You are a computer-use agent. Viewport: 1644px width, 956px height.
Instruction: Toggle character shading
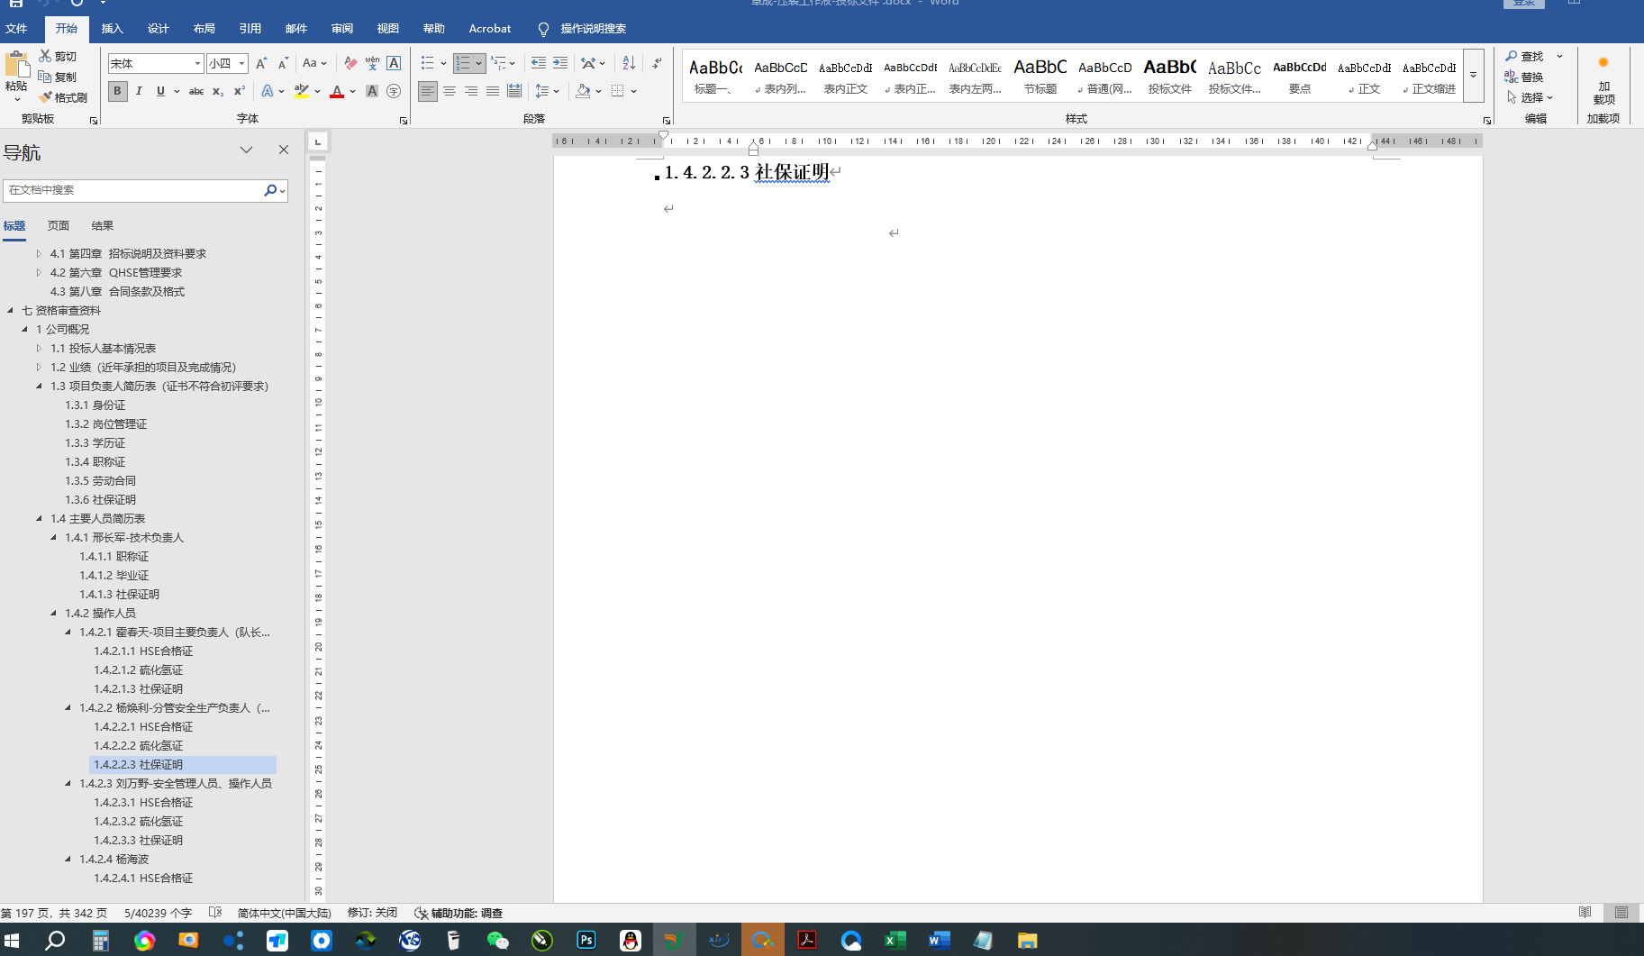372,91
